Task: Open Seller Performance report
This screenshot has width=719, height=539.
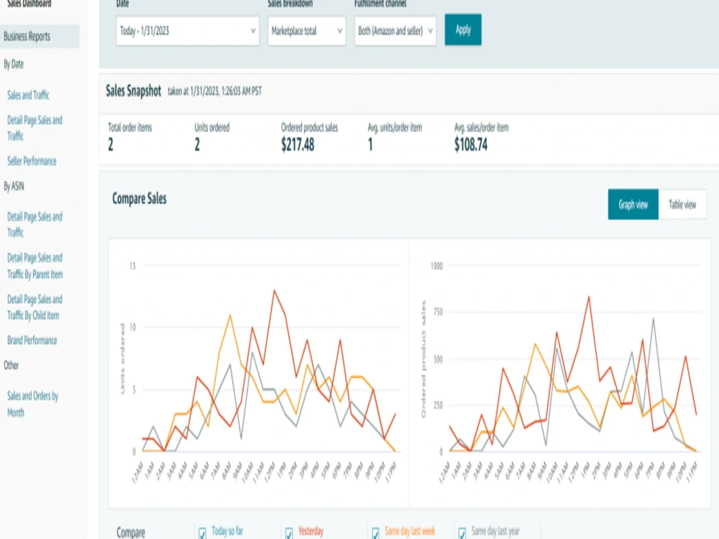Action: tap(32, 161)
